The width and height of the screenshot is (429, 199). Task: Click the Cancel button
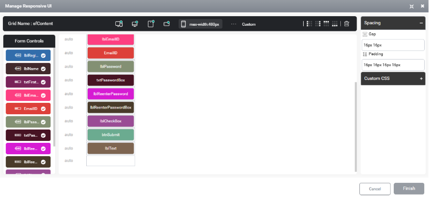coord(375,189)
